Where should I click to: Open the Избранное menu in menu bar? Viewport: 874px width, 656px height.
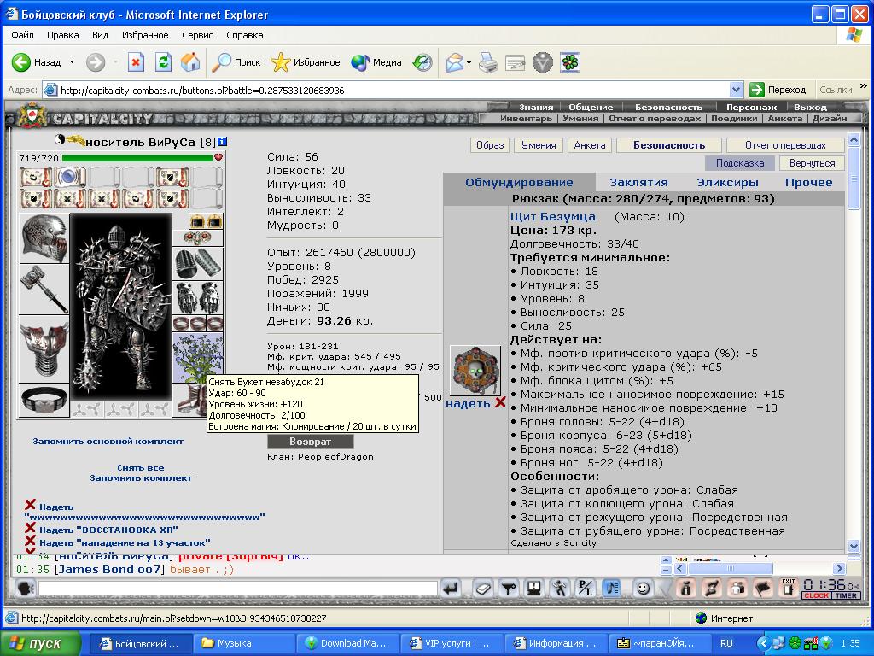point(145,35)
